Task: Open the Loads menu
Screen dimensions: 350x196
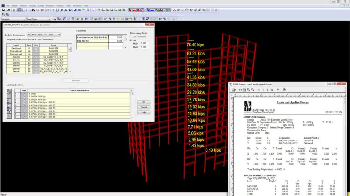Action: [41, 6]
